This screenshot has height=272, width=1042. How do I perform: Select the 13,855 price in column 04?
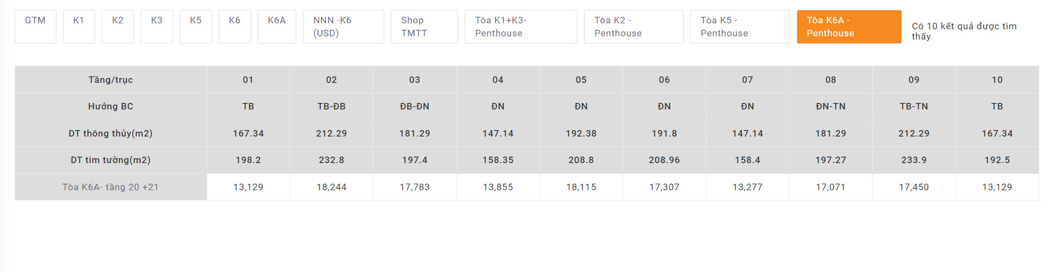click(x=498, y=187)
